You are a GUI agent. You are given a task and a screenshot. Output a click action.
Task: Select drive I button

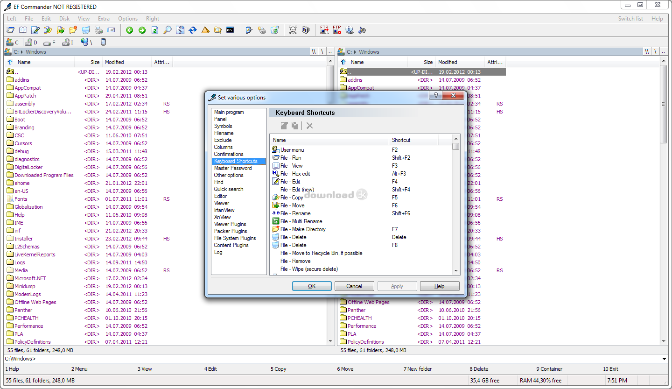68,42
